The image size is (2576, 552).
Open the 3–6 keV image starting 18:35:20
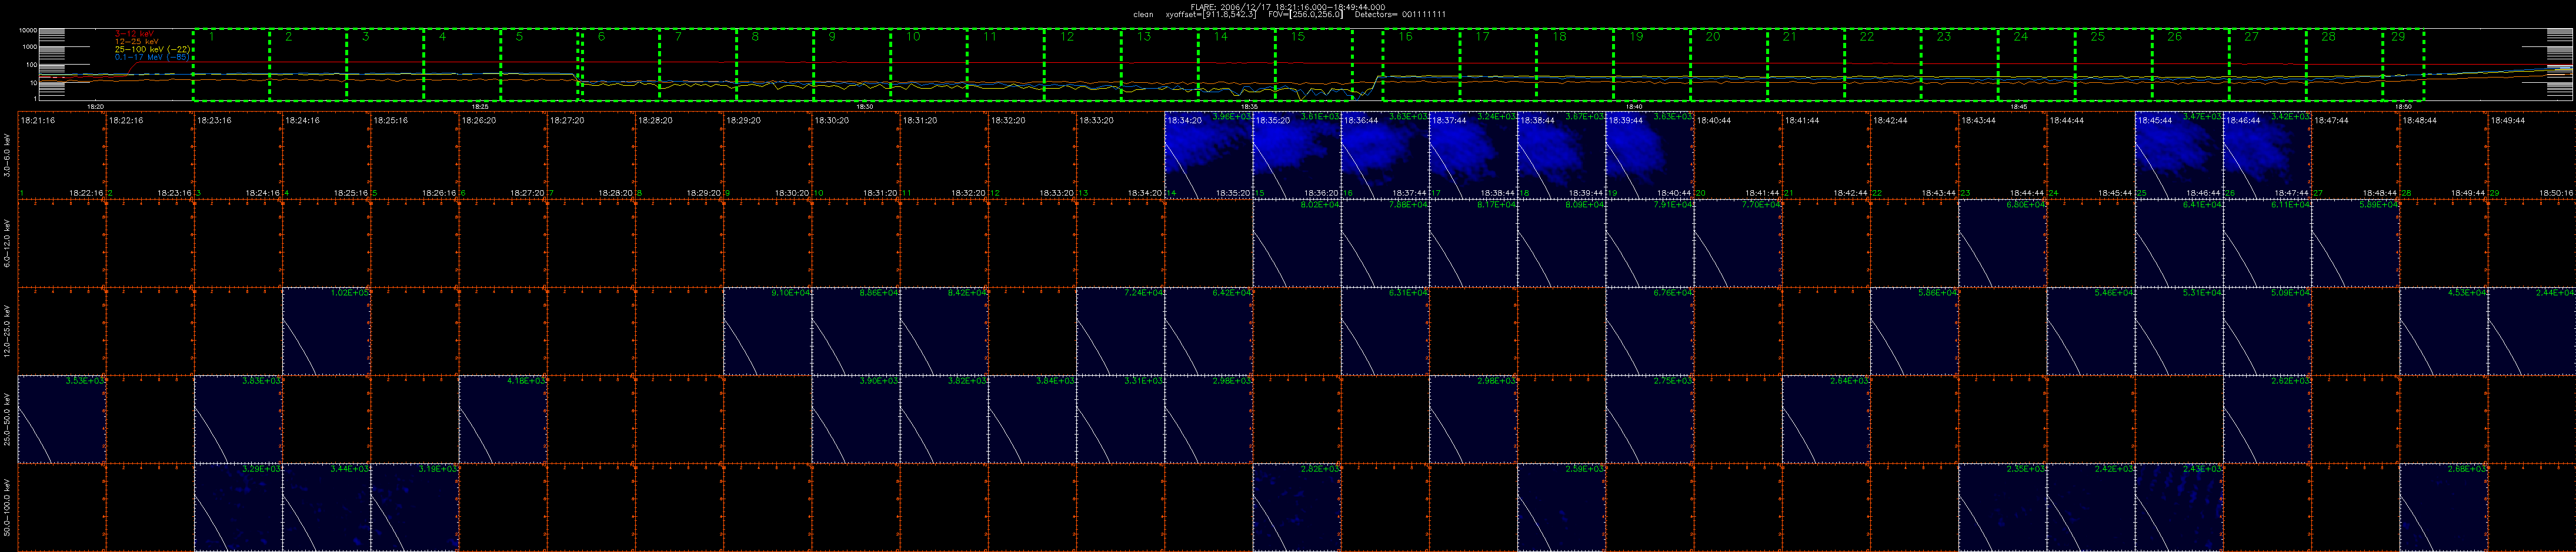[1297, 154]
